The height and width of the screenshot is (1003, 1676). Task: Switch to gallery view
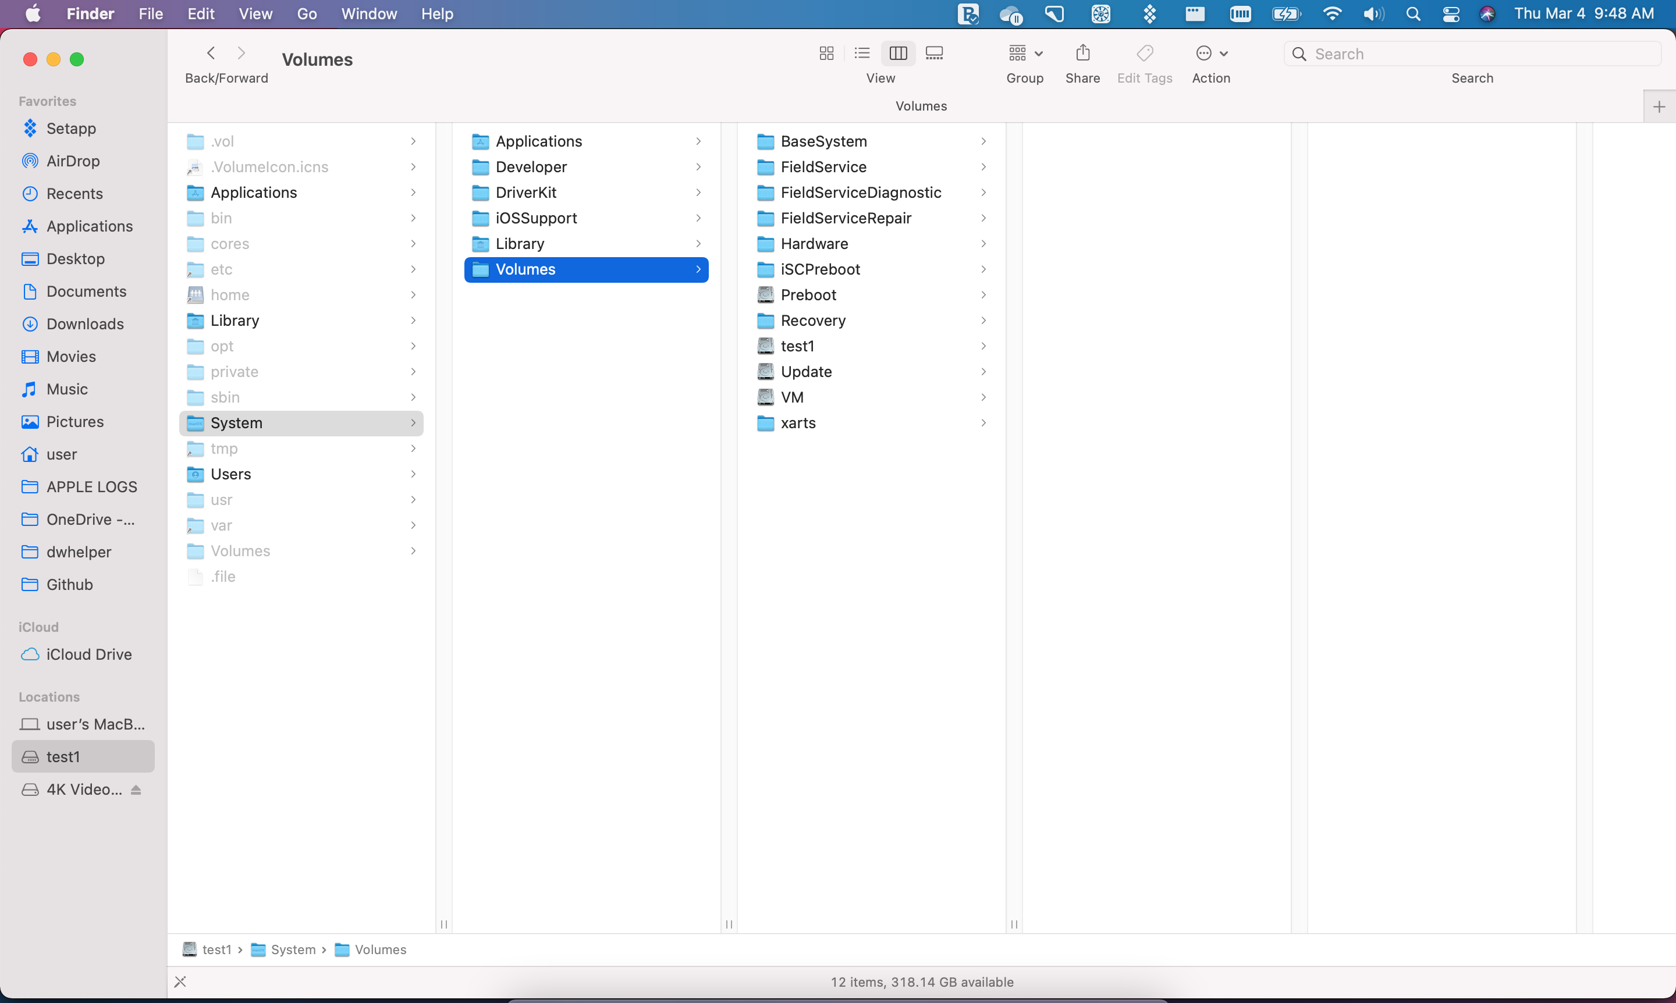point(935,54)
